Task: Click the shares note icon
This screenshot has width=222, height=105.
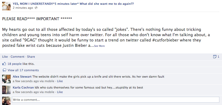Action: click(215, 57)
